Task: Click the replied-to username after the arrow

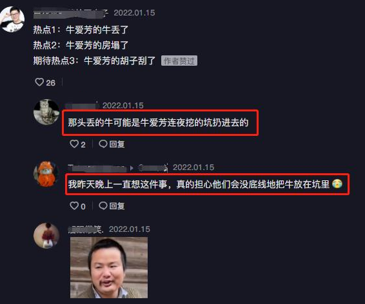Action: pyautogui.click(x=153, y=167)
